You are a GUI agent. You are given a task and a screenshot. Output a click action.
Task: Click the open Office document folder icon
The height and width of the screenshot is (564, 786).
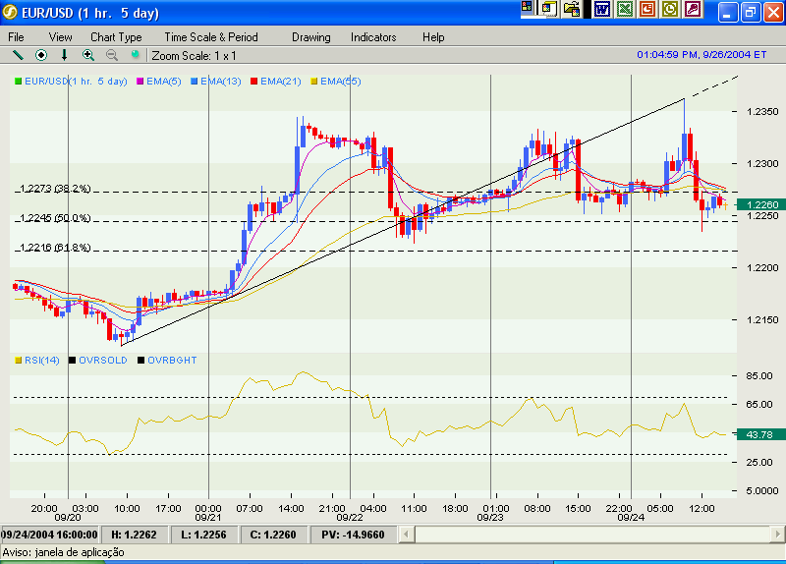click(x=572, y=9)
